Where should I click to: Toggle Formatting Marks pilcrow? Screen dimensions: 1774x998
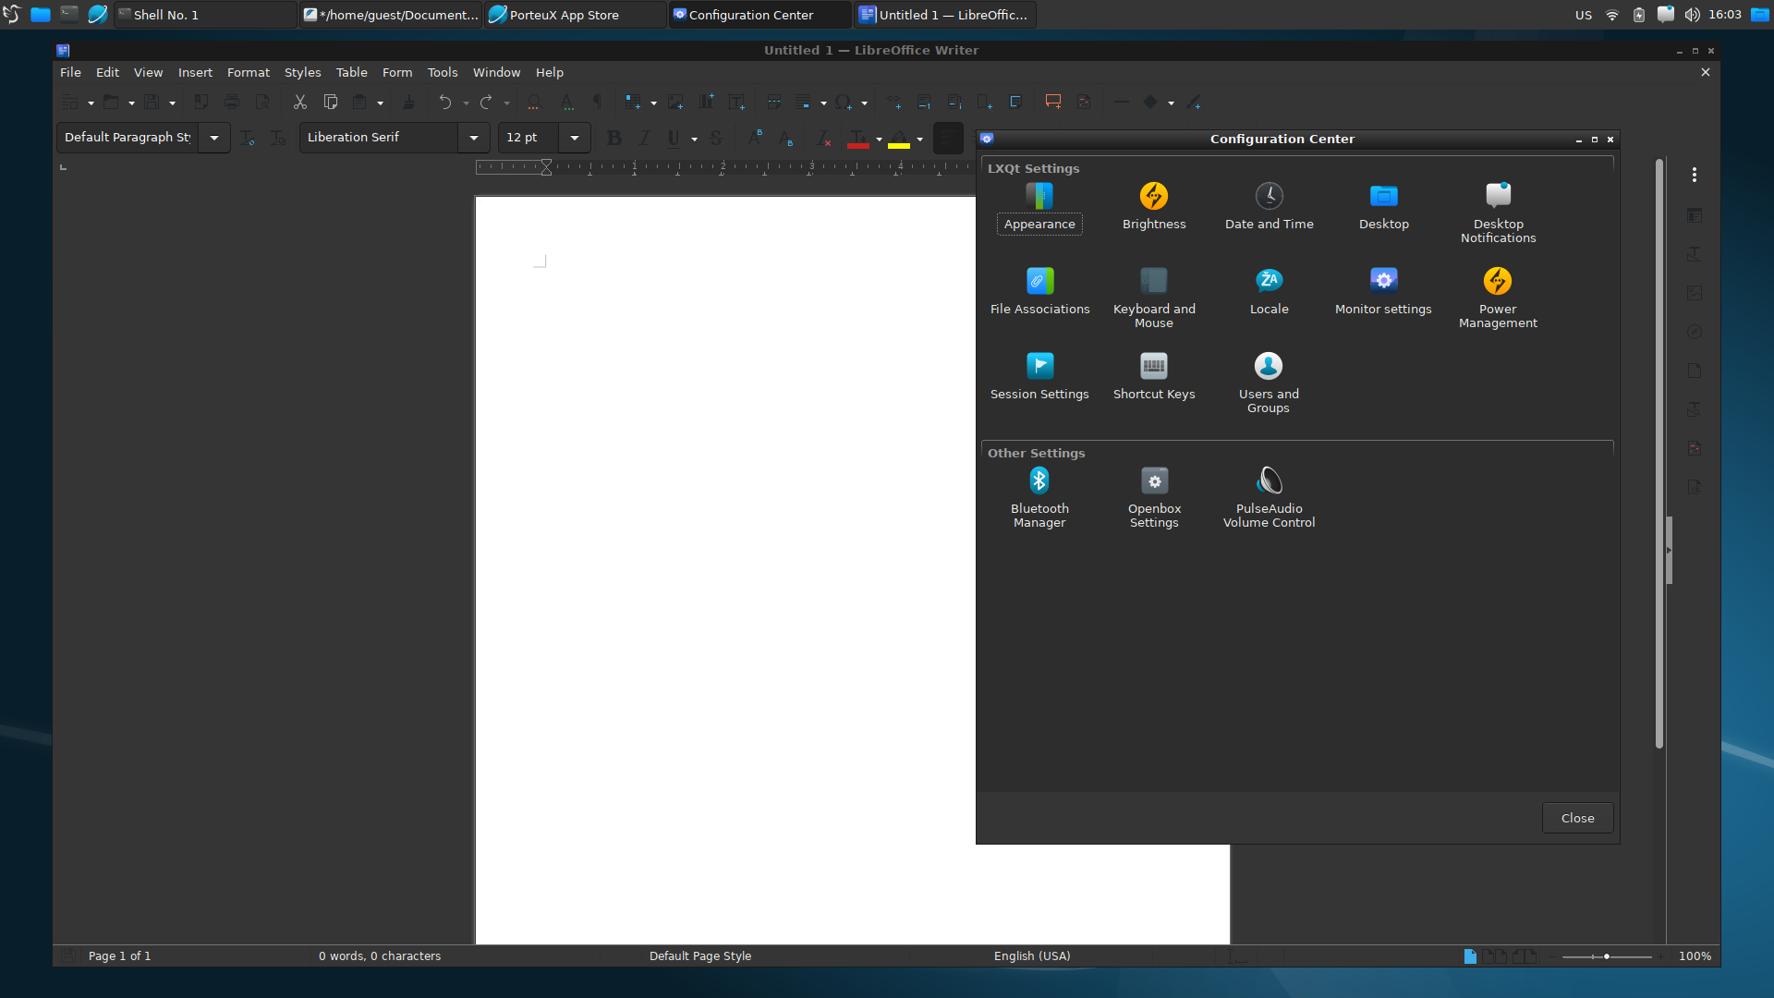[597, 103]
